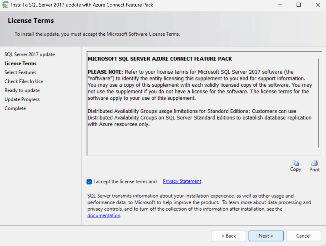This screenshot has width=326, height=246.
Task: Click the installer icon in title bar
Action: point(5,5)
